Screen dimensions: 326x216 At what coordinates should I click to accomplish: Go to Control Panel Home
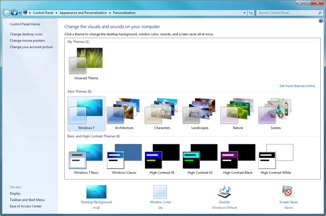click(x=25, y=24)
